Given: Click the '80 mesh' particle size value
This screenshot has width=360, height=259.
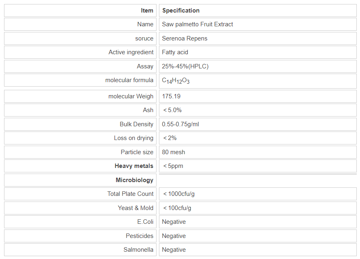Looking at the screenshot, I should click(173, 152).
